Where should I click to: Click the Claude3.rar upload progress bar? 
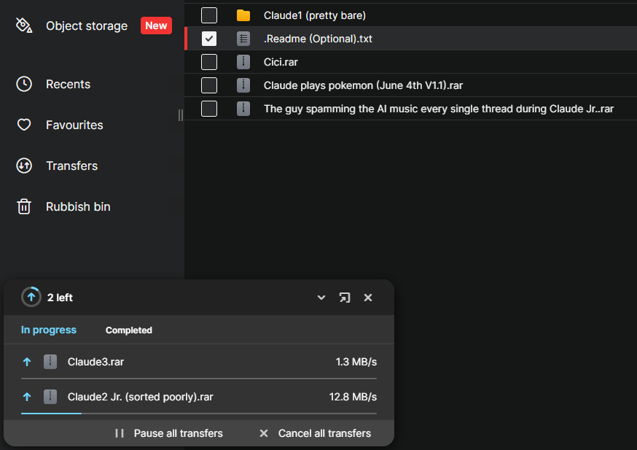click(199, 379)
